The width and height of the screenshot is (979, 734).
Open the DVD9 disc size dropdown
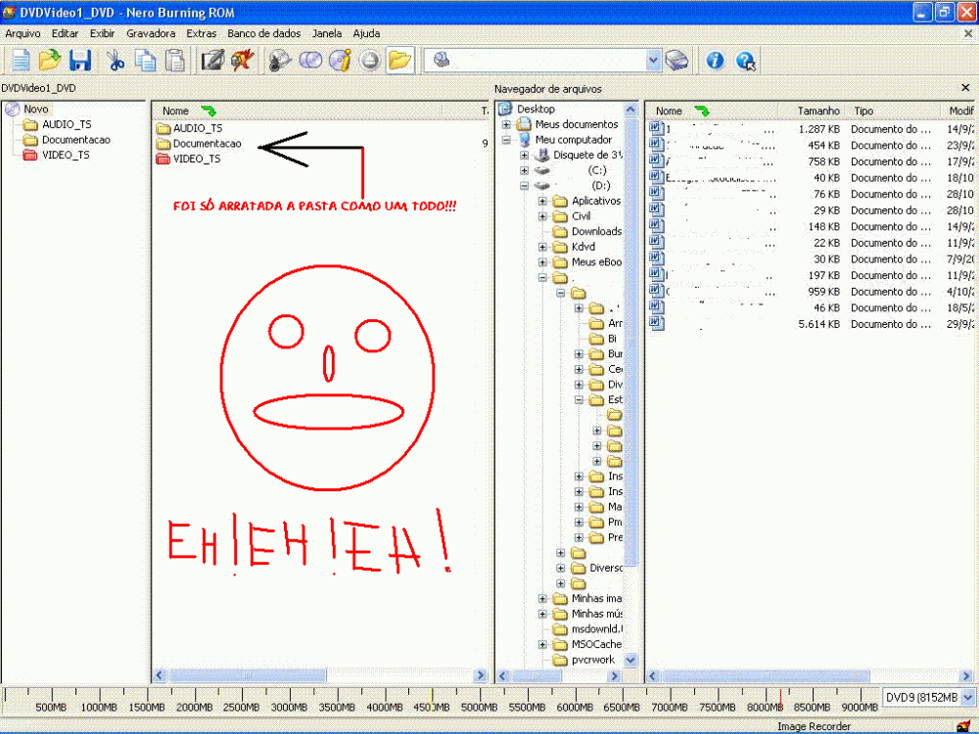pos(968,697)
